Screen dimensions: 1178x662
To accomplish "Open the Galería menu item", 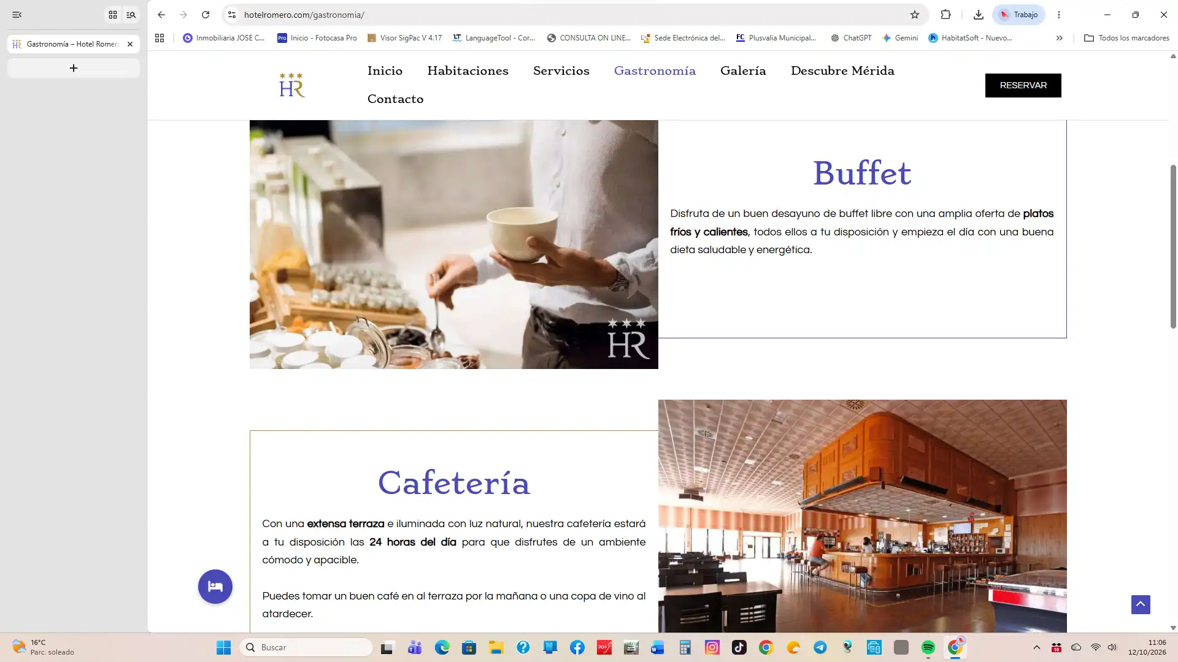I will tap(743, 70).
